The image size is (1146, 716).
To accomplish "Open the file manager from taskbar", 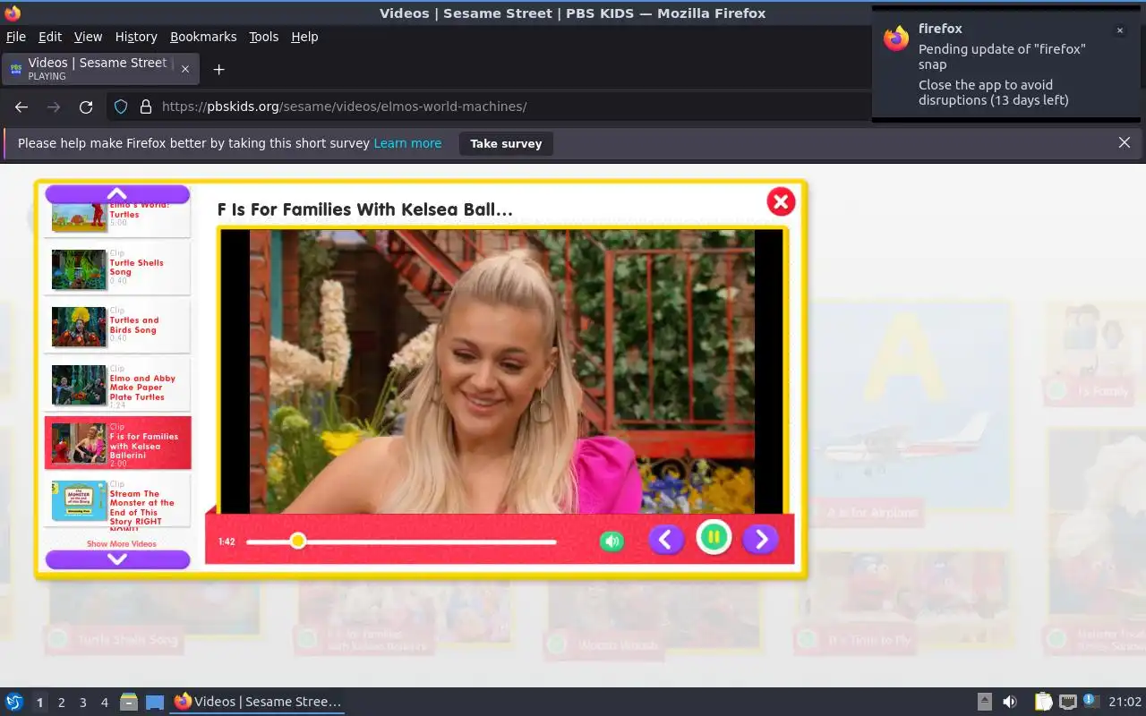I will (129, 702).
